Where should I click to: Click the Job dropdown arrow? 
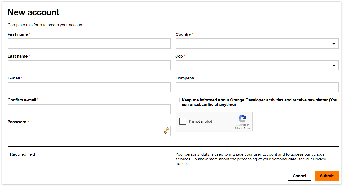tap(334, 66)
